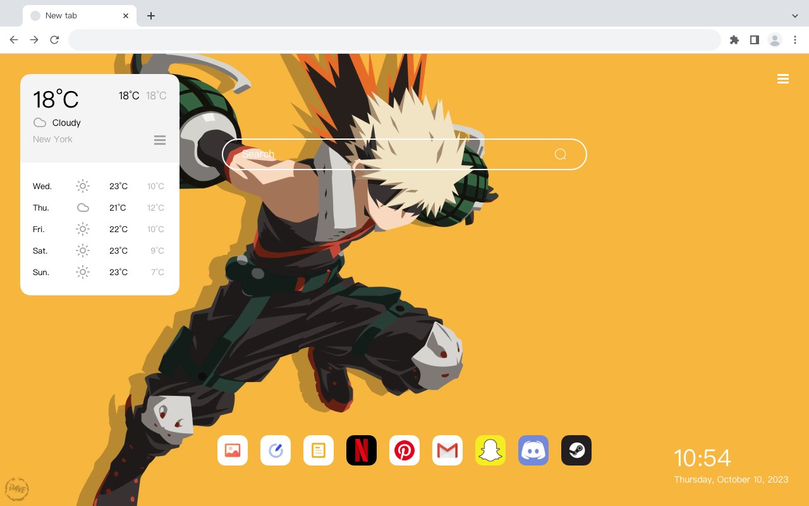Click the New York location text
Image resolution: width=809 pixels, height=506 pixels.
52,139
